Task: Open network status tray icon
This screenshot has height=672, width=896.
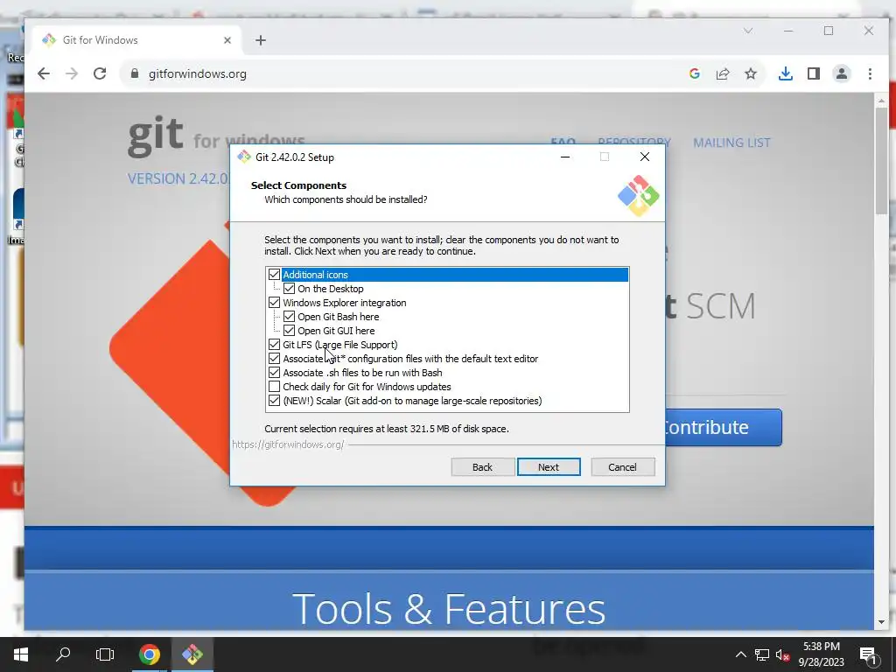Action: click(762, 654)
